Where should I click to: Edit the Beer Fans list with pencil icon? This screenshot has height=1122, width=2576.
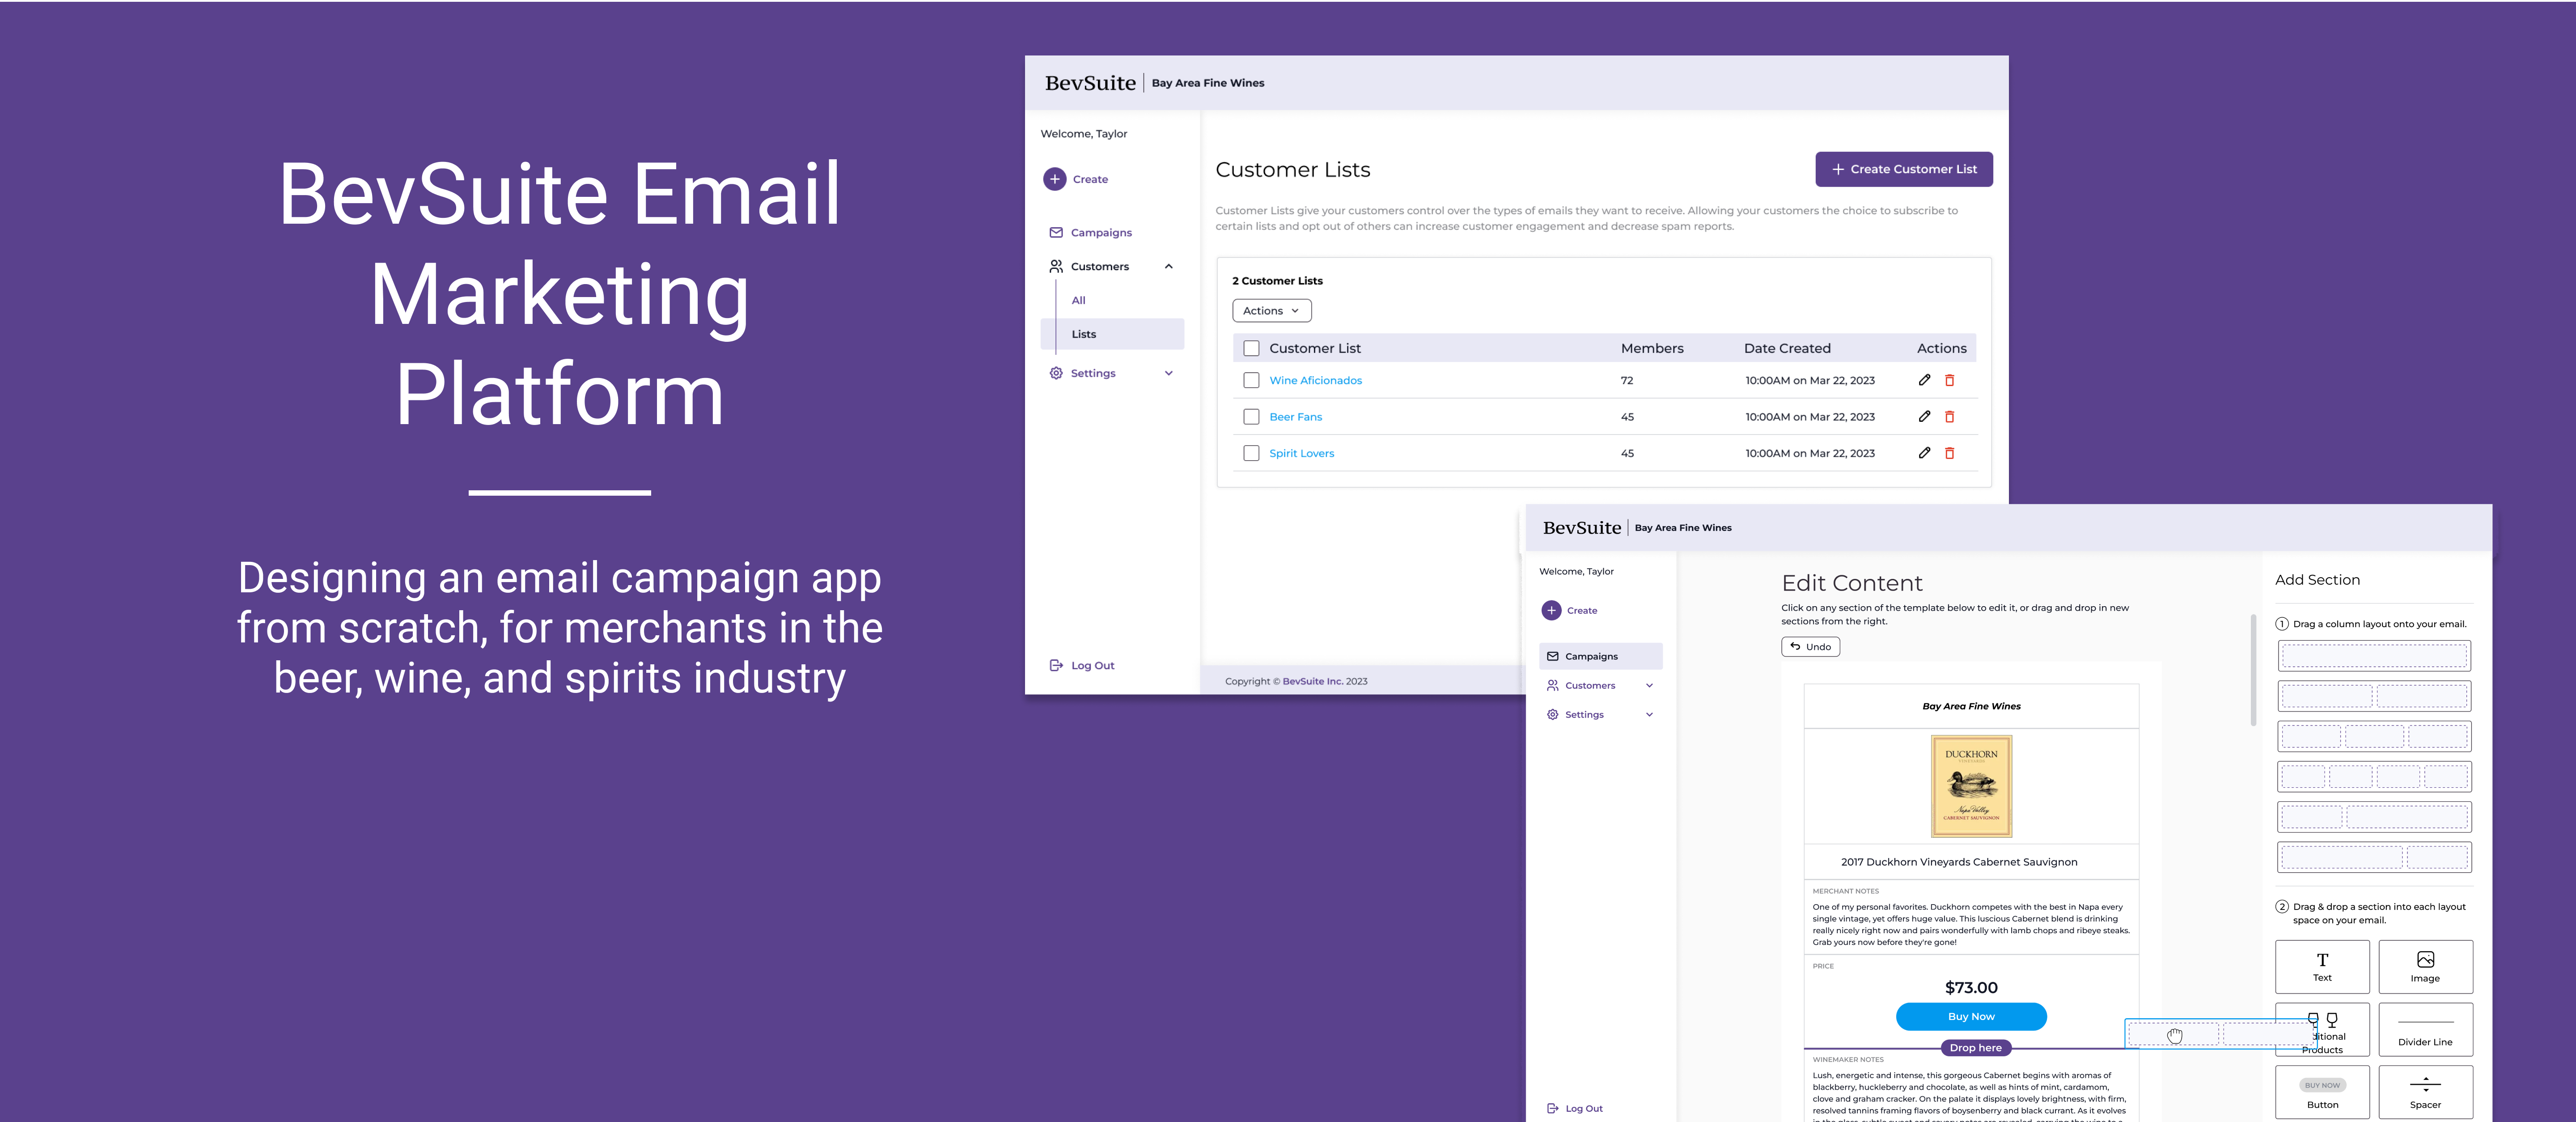(1924, 416)
